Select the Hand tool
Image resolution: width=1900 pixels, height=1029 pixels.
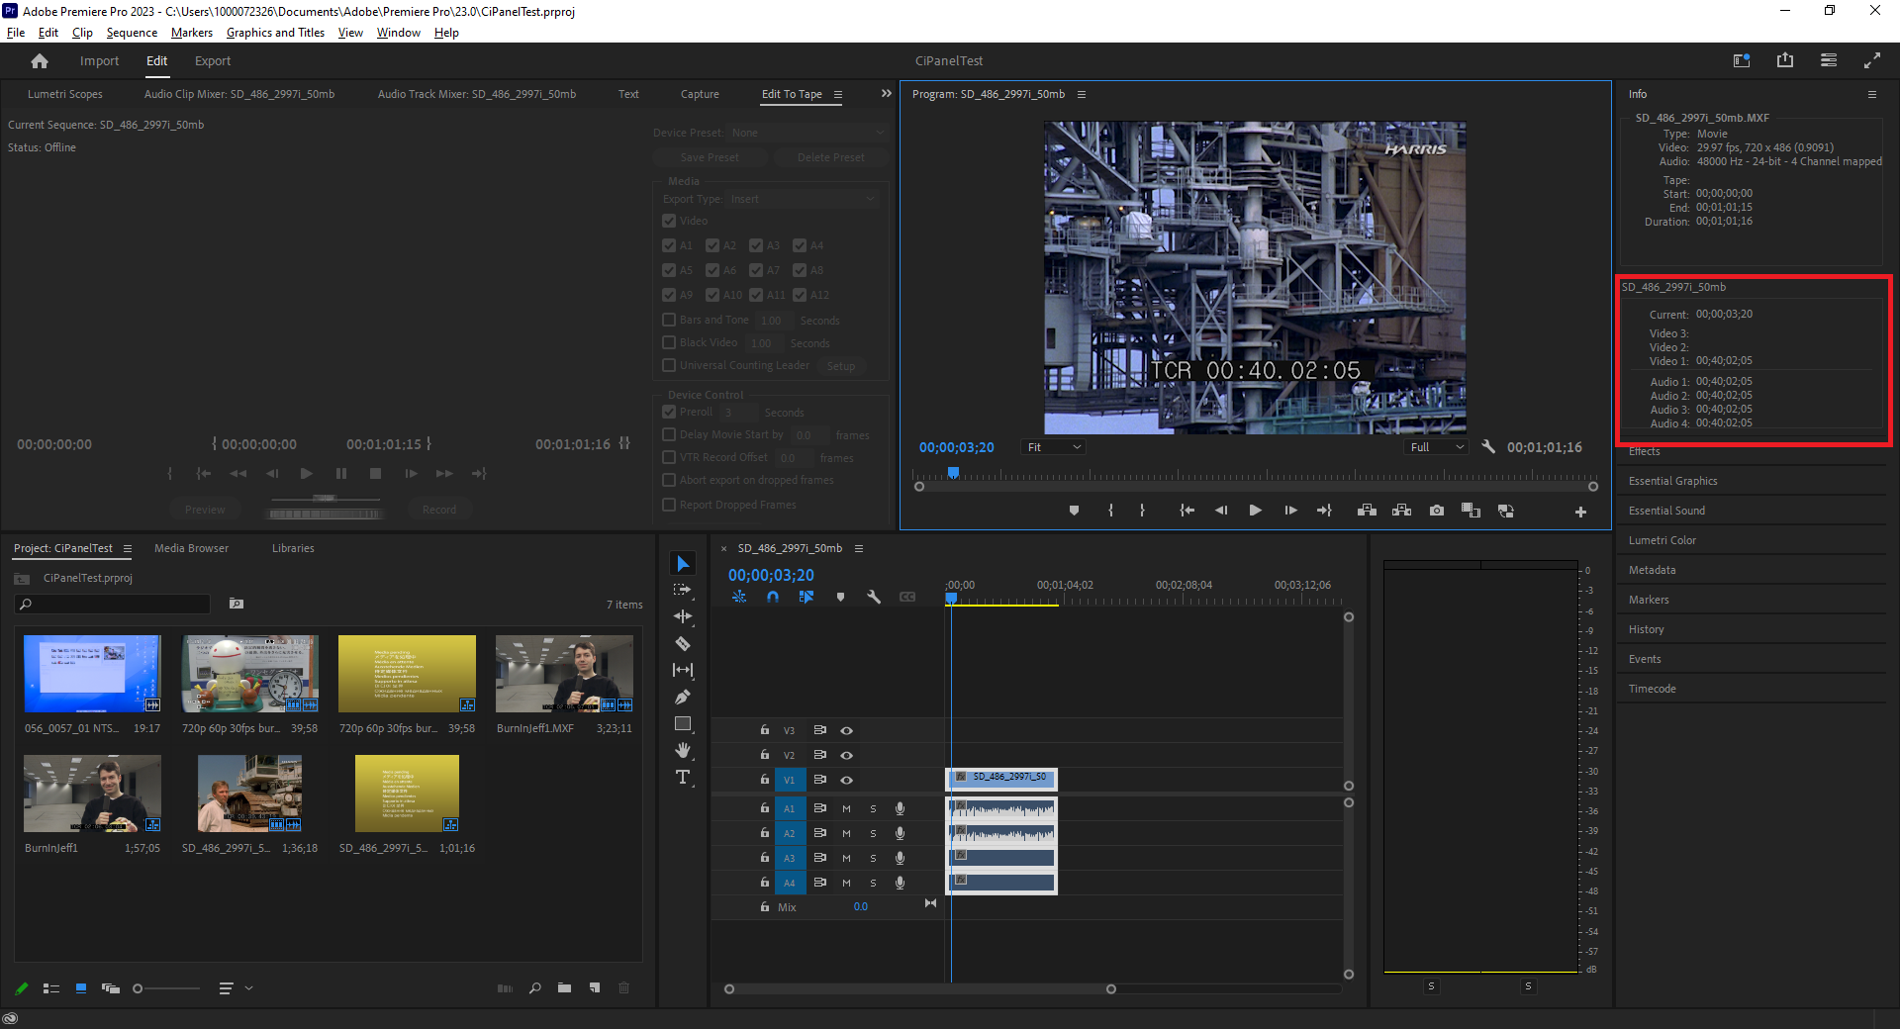tap(683, 751)
